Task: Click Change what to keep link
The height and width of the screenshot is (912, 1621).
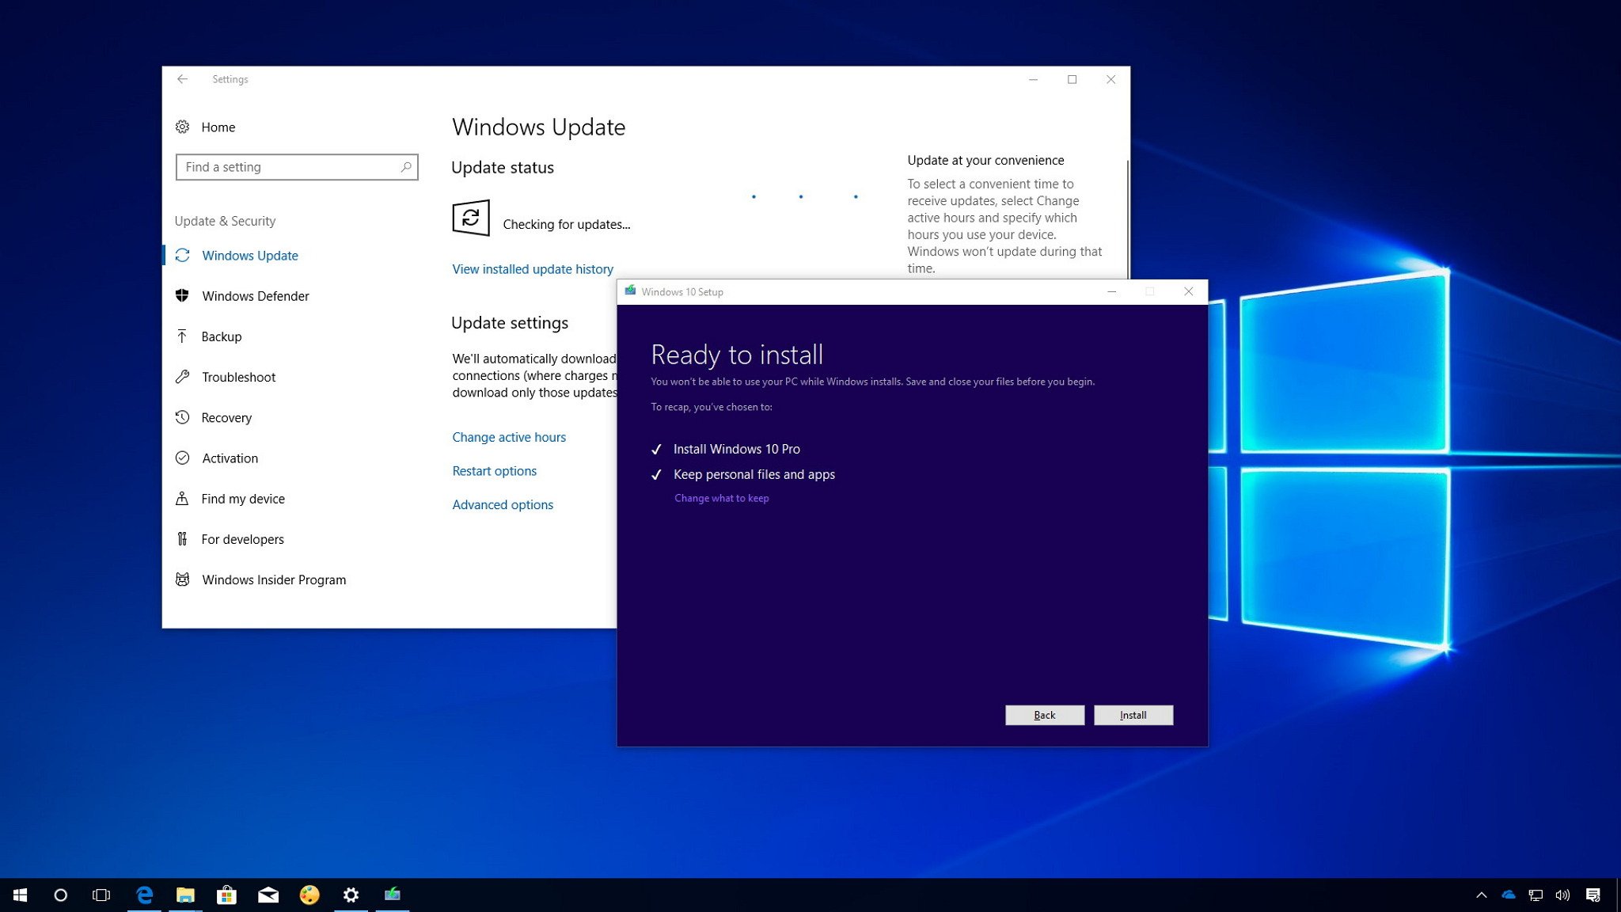Action: [721, 498]
